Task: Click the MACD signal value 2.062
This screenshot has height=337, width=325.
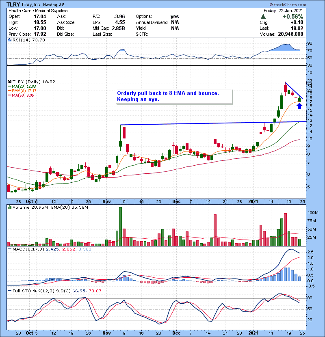Action: (69, 249)
